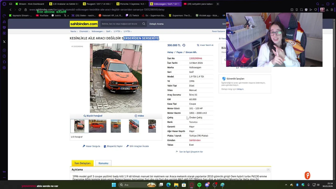Switch to Stream - Kick Dashboard tab
The image size is (336, 189).
30,4
